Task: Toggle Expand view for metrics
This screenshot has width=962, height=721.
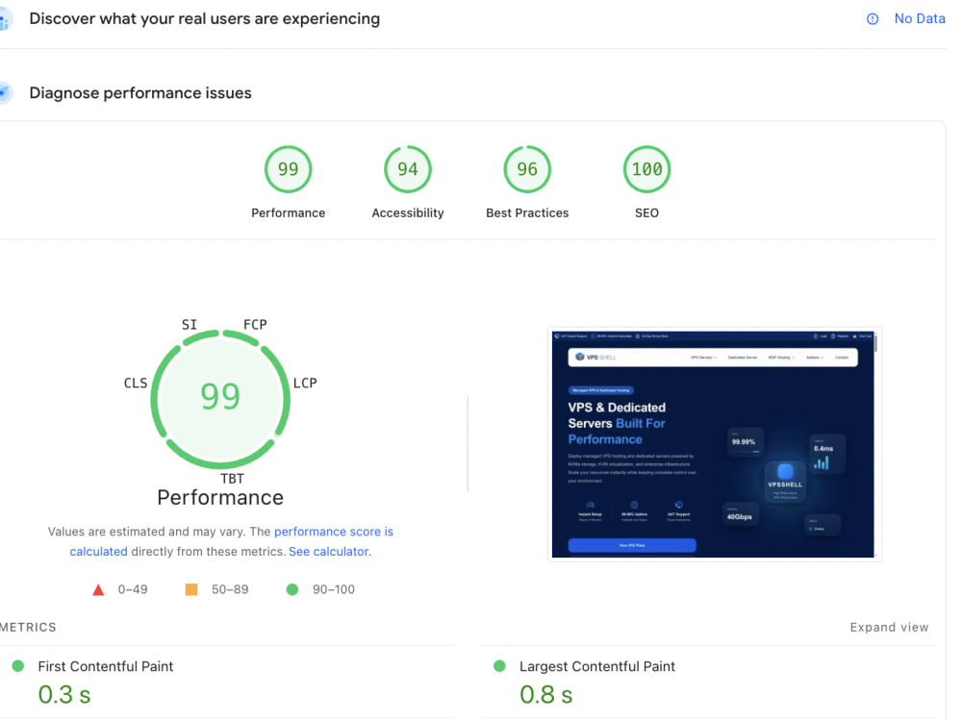Action: [x=889, y=627]
